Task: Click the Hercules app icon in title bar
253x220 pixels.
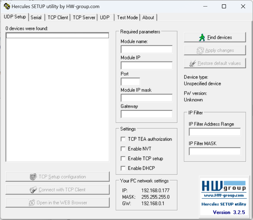Action: point(7,6)
